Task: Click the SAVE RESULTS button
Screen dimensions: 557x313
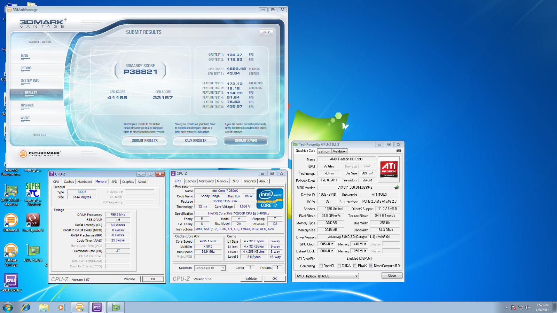Action: tap(195, 141)
